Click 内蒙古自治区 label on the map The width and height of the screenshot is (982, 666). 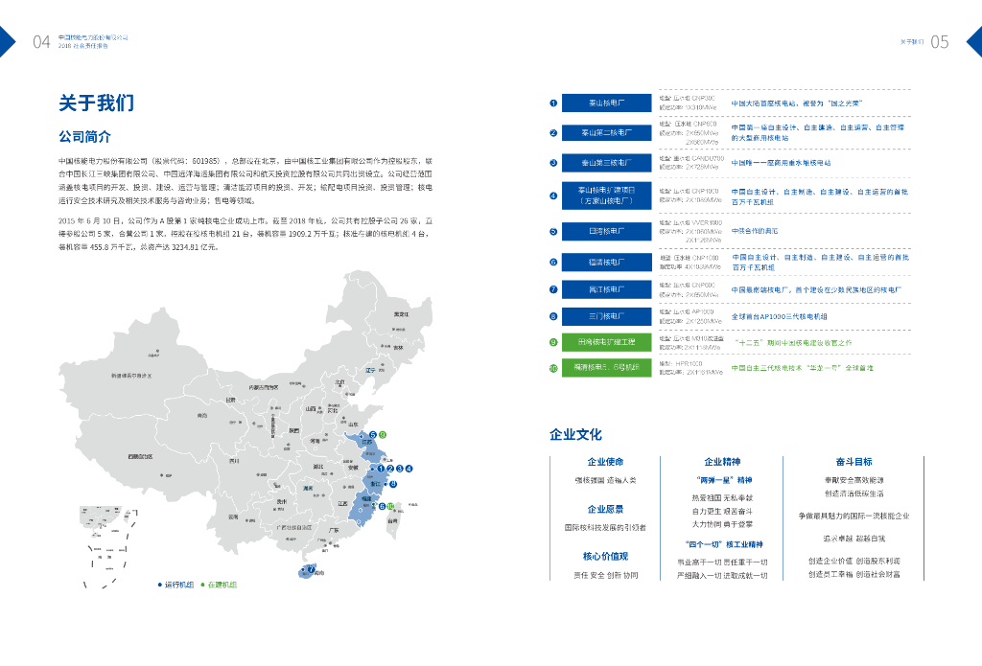click(x=263, y=387)
